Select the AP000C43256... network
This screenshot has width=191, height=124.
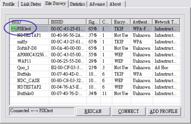point(95,55)
